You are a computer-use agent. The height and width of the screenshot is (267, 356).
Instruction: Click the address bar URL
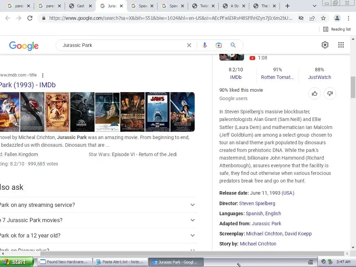(171, 18)
